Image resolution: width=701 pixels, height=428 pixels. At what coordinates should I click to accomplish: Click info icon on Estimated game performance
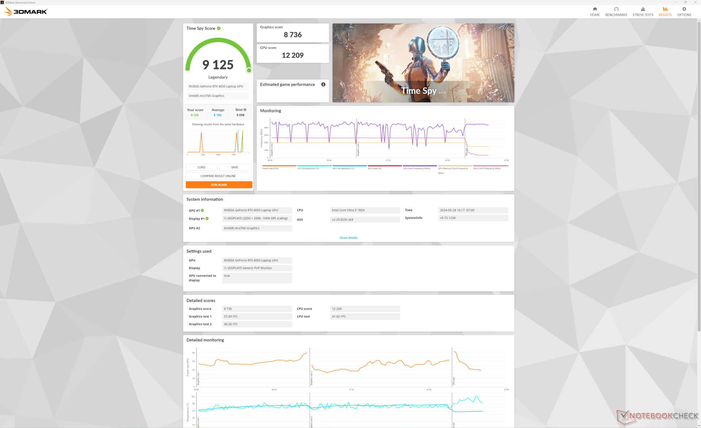click(323, 84)
